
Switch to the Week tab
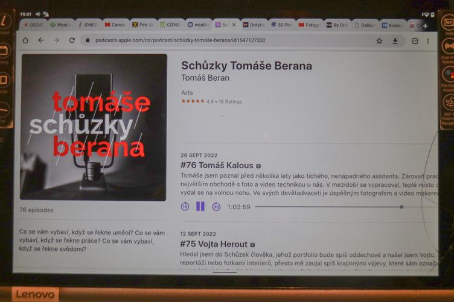(61, 25)
